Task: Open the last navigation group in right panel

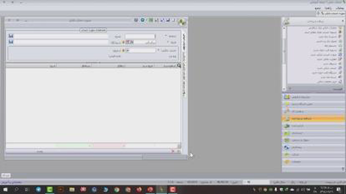Action: coord(313,162)
